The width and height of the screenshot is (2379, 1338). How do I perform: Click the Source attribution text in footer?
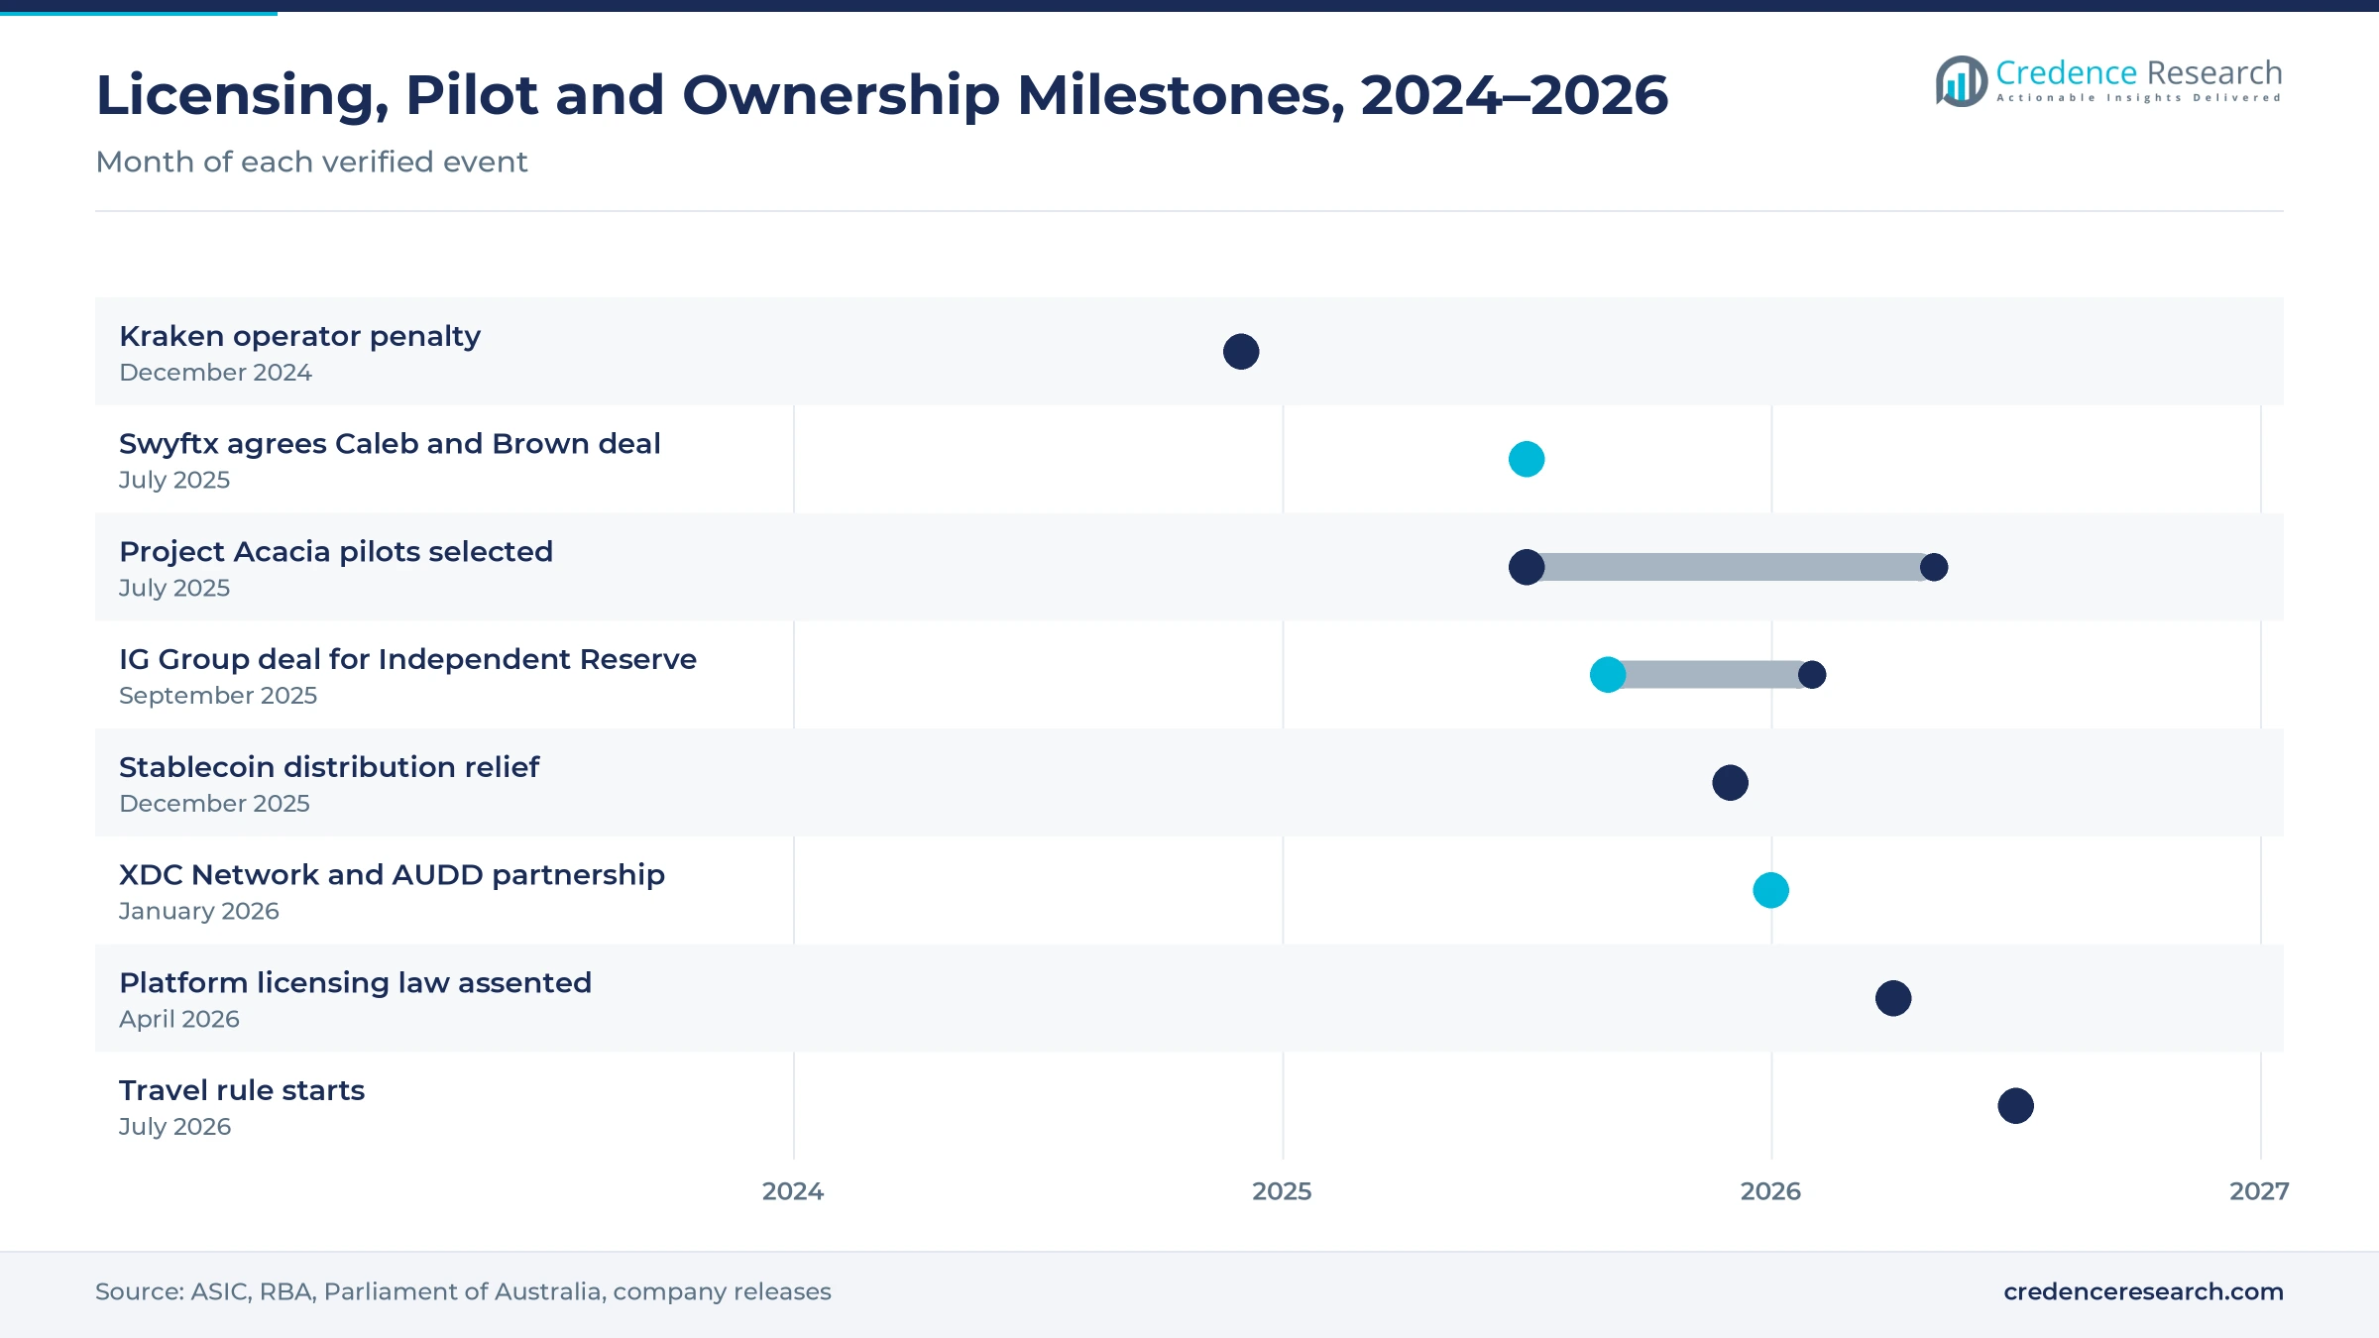pos(463,1291)
